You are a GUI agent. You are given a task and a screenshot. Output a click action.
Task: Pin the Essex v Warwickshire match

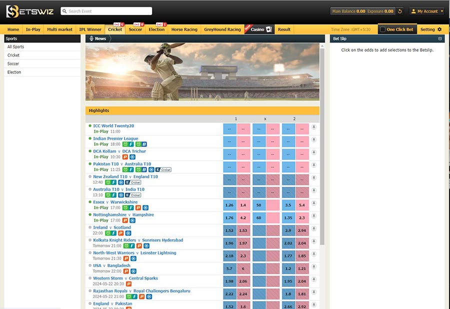[x=313, y=203]
